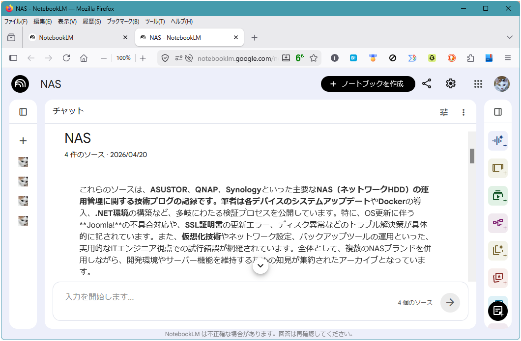
Task: Generate a report in Studio
Action: click(x=498, y=250)
